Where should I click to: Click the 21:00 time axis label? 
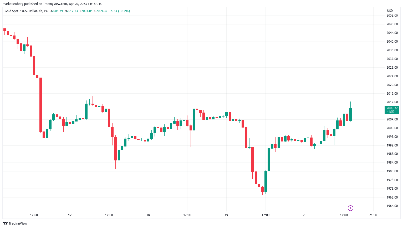pos(373,215)
